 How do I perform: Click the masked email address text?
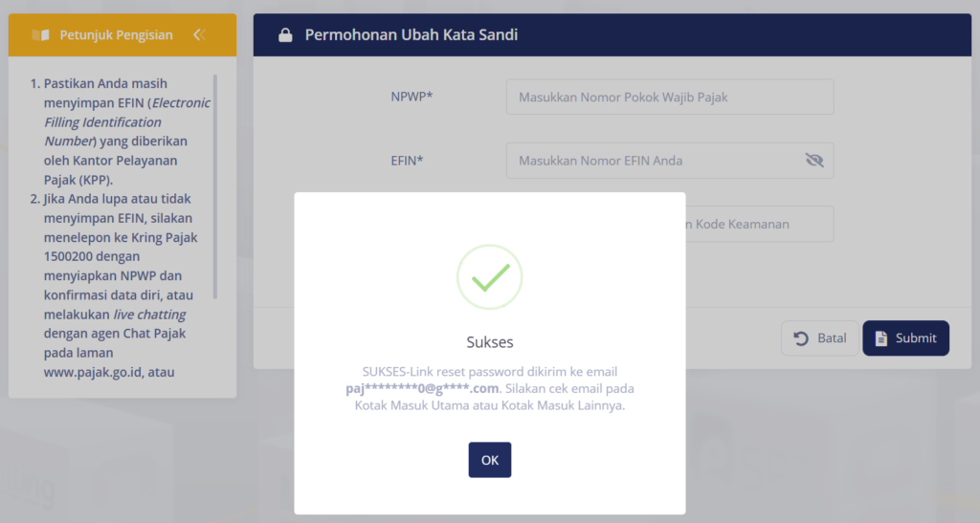point(423,388)
